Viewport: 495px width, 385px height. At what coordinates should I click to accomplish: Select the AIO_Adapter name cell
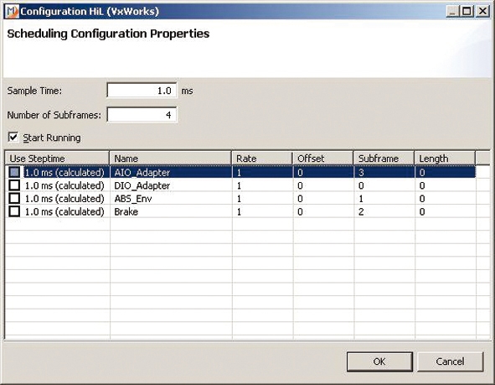[171, 172]
